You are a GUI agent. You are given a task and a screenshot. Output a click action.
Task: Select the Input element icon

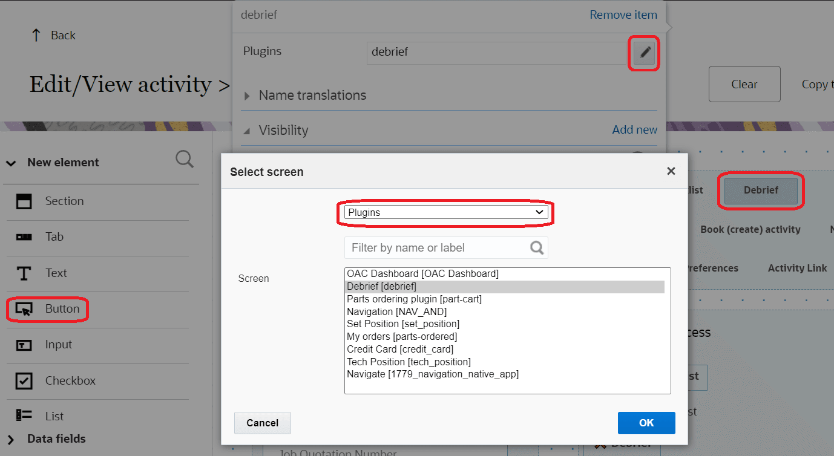24,345
